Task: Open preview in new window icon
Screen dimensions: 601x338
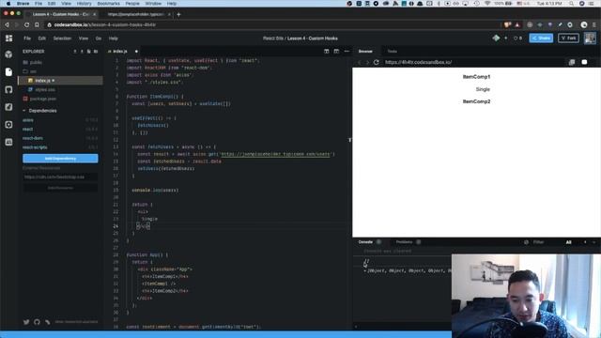Action: [572, 62]
